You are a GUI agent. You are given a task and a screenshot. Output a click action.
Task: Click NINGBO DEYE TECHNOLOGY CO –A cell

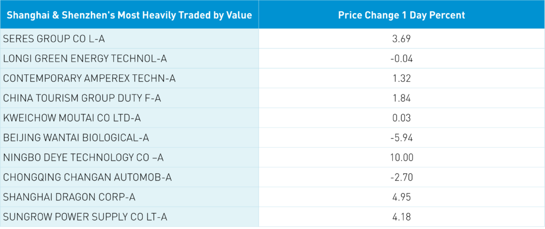point(82,158)
